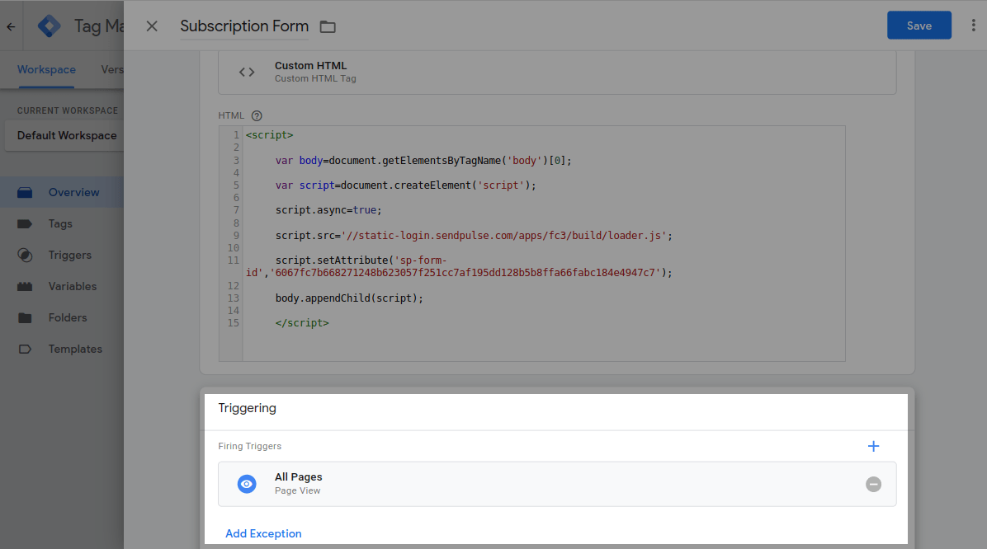
Task: Select Variables in the sidebar
Action: click(72, 286)
